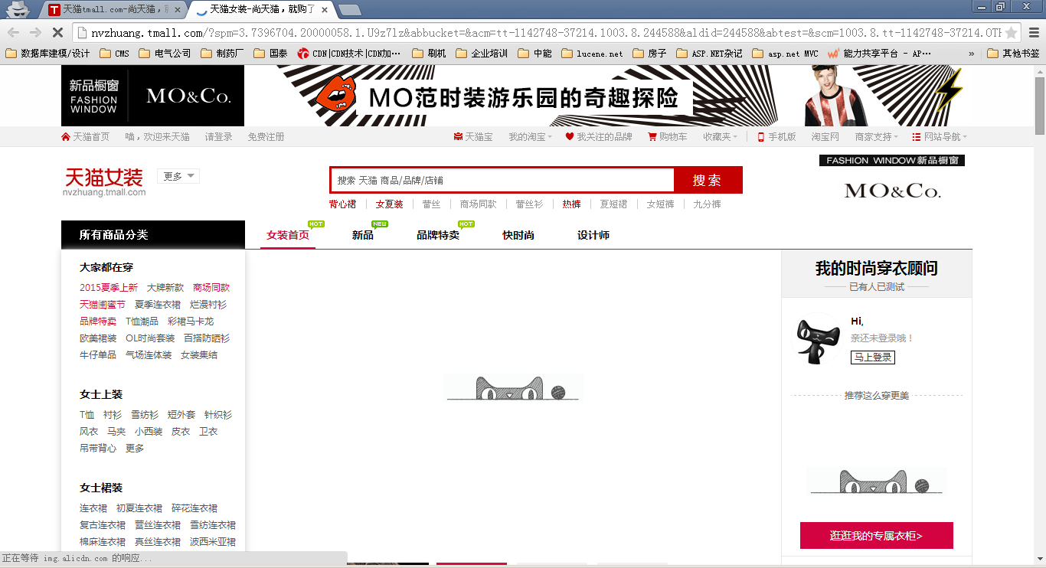Screen dimensions: 1046x568
Task: Expand 收藏夹 dropdown
Action: click(x=720, y=136)
